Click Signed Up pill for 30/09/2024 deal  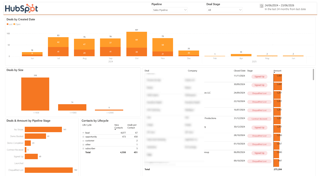point(259,85)
